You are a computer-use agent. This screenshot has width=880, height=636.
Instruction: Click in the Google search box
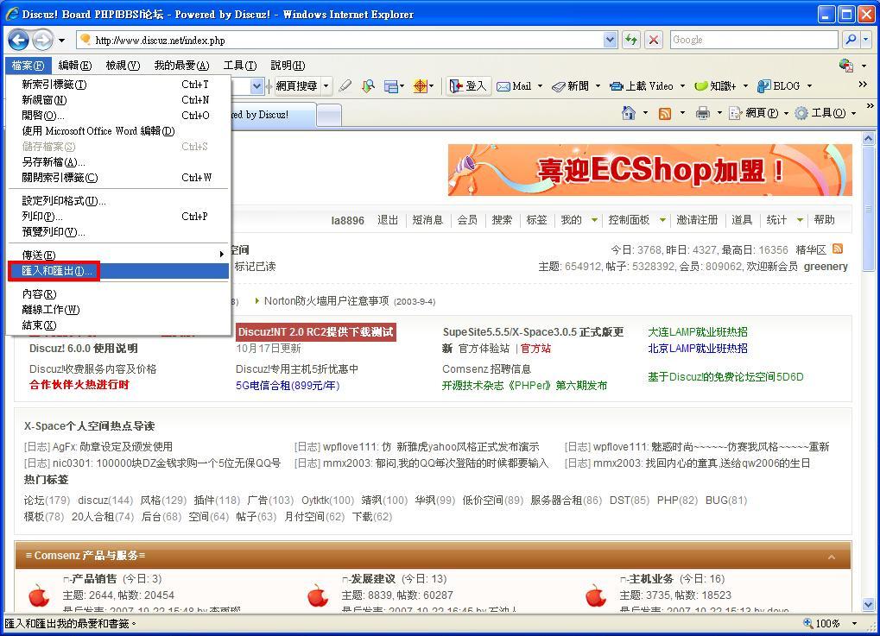[754, 40]
